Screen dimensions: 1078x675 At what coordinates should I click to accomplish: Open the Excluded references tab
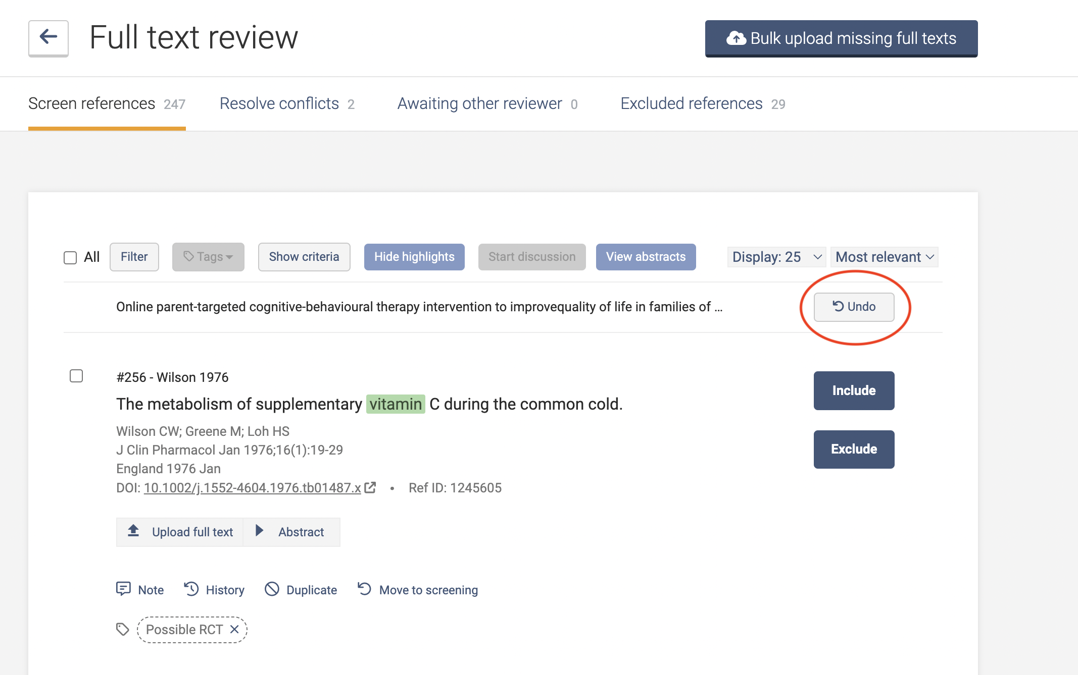pos(702,104)
